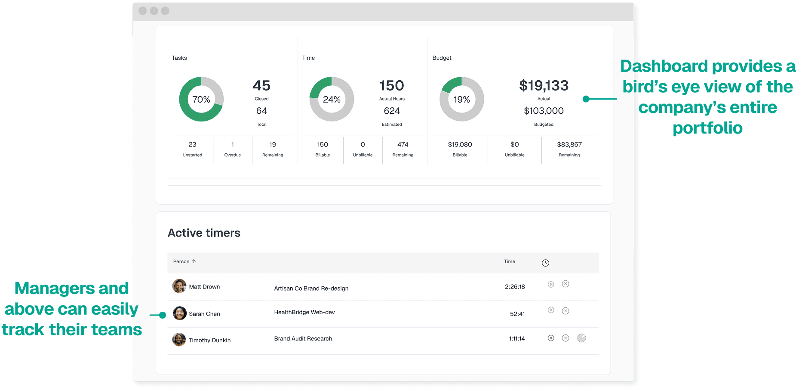799x389 pixels.
Task: Resume Matt Drown's timer with play icon
Action: point(551,284)
